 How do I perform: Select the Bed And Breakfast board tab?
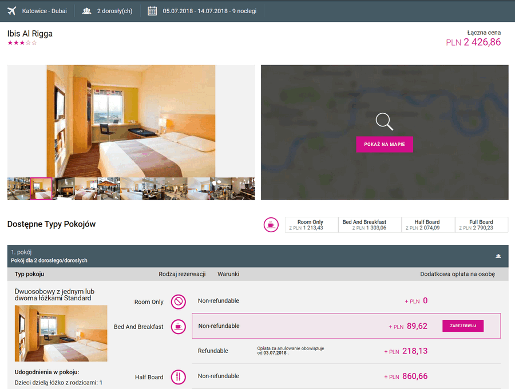[x=370, y=225]
